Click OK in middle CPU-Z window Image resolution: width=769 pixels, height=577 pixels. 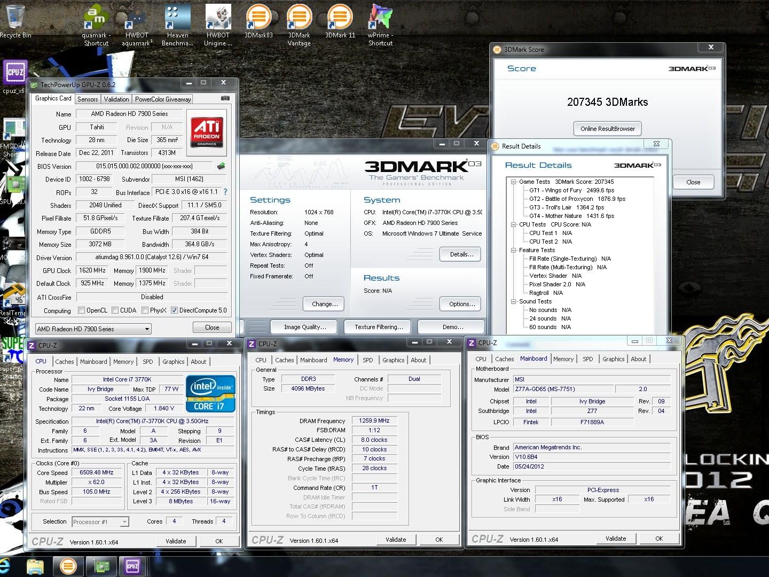(439, 540)
